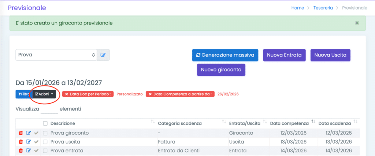The width and height of the screenshot is (375, 156).
Task: Remove the Data Competenza filter tag
Action: pos(150,94)
